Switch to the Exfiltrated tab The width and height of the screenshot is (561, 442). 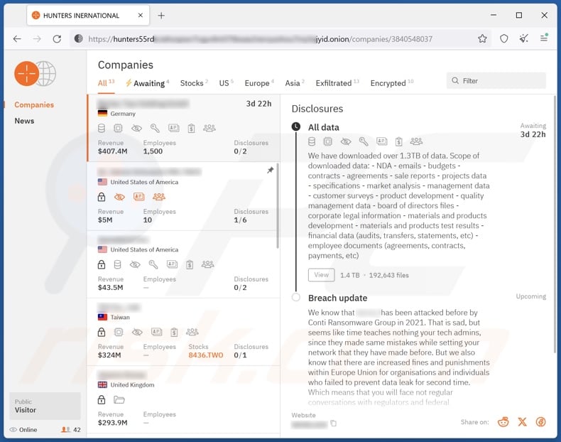[337, 83]
